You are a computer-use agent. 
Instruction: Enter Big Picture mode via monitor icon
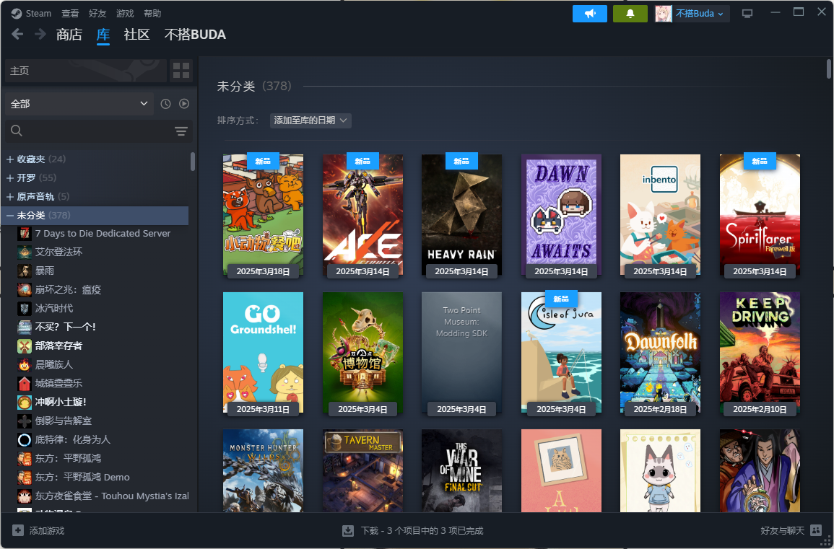[x=747, y=14]
